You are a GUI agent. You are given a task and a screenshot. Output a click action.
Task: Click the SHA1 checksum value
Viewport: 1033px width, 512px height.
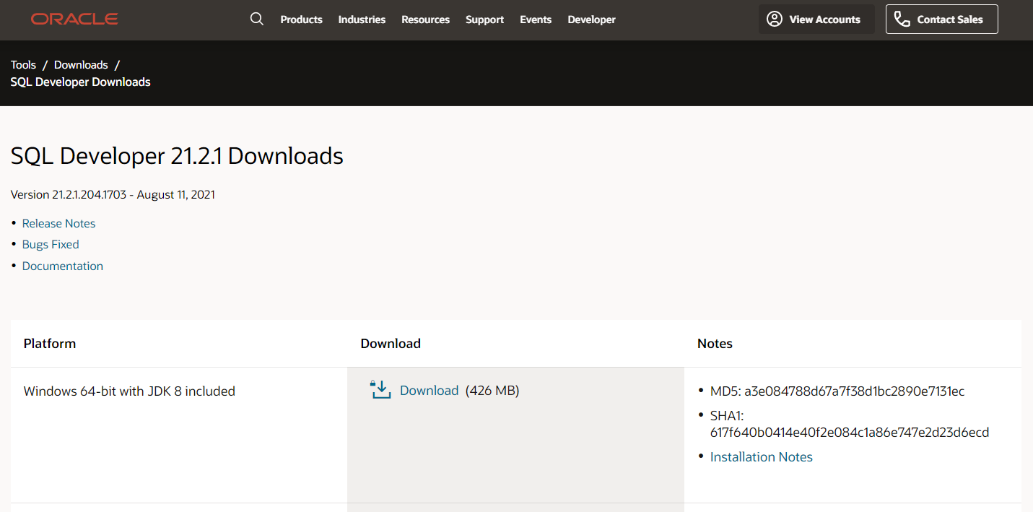click(x=850, y=433)
